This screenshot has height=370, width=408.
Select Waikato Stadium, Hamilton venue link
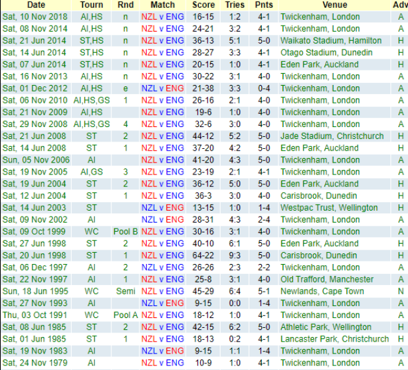pyautogui.click(x=331, y=41)
